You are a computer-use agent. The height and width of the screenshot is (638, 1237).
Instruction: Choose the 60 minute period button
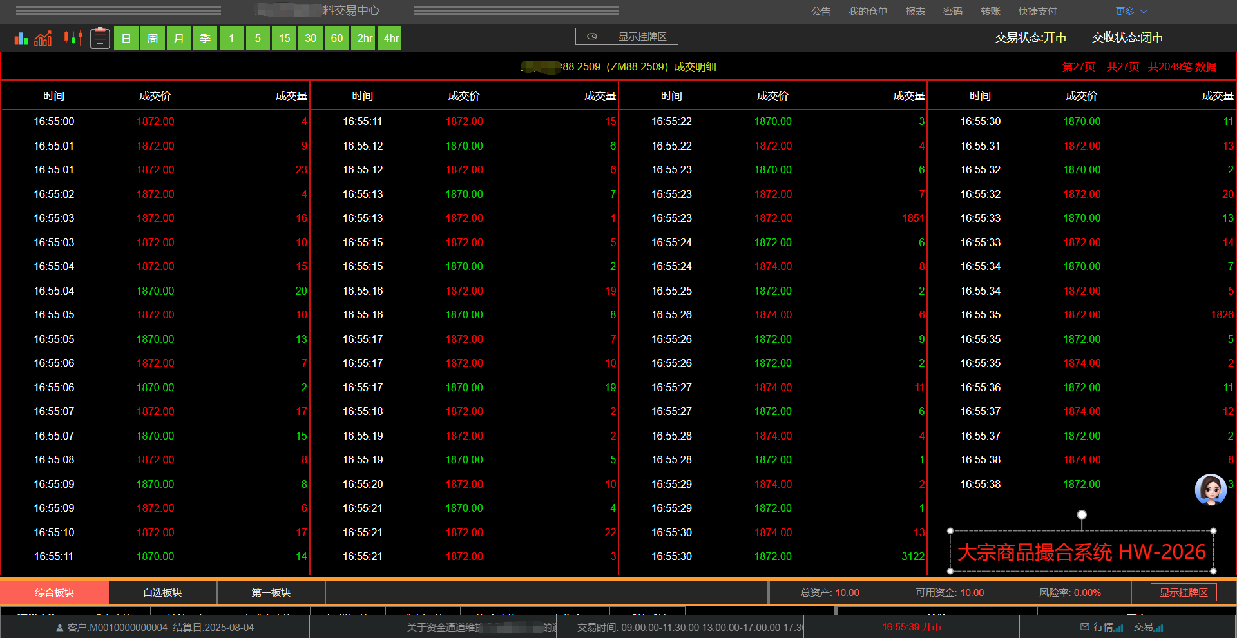(x=337, y=39)
